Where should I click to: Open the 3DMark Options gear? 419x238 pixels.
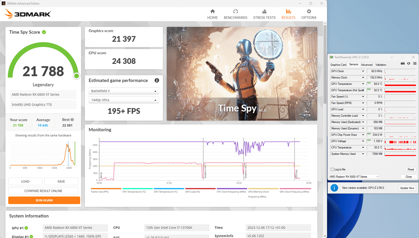(309, 14)
